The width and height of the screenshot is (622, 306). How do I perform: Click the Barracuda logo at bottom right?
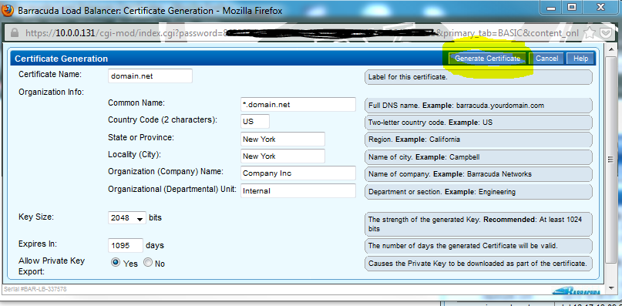pyautogui.click(x=577, y=291)
